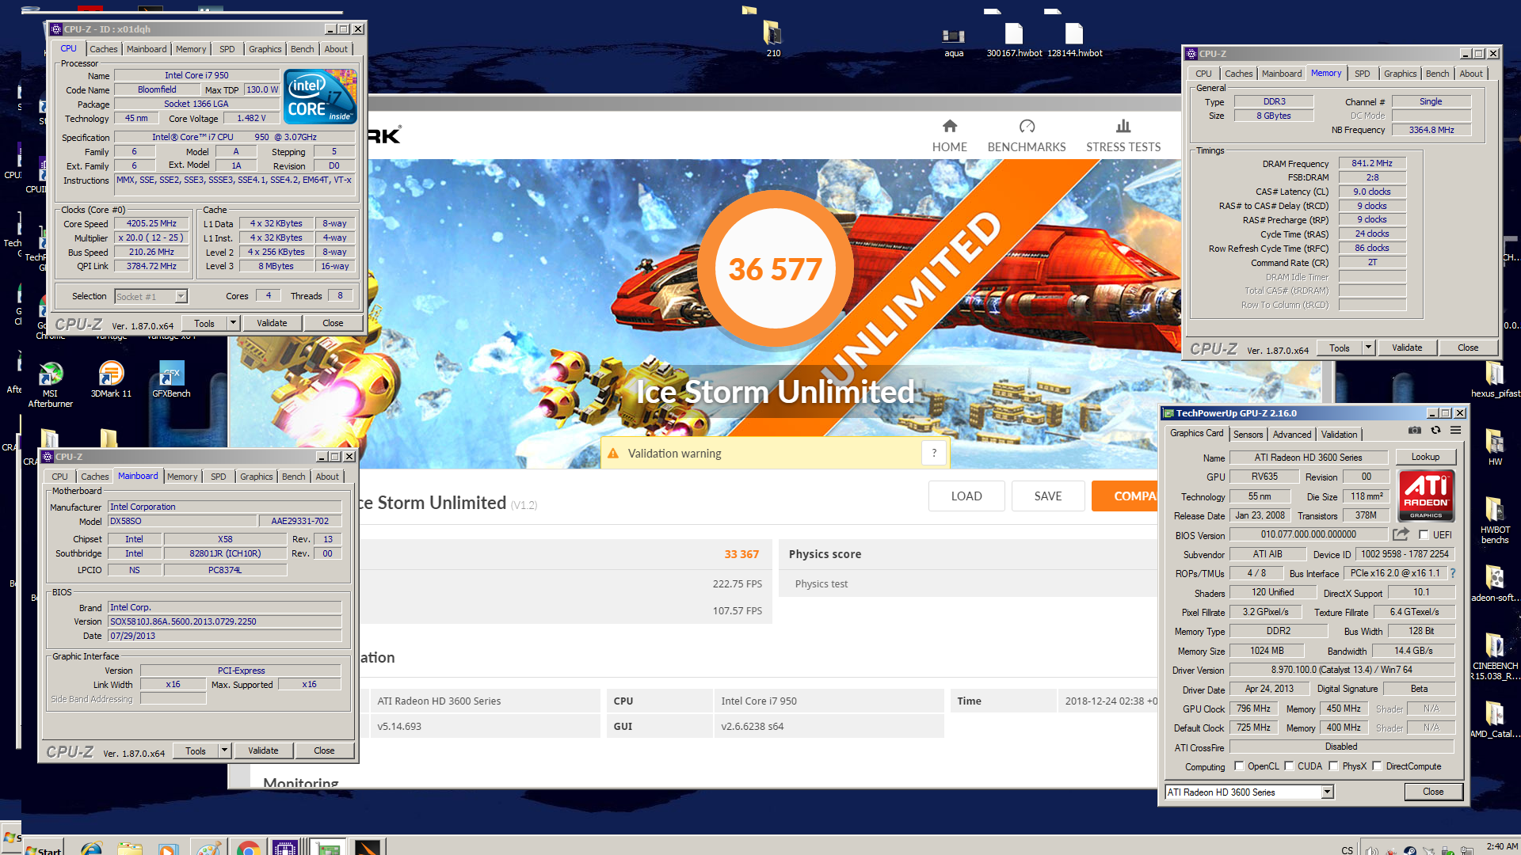Click the GPU-Z Name field ATI Radeon HD 3600
Screen dimensions: 1521x855
(x=1308, y=457)
